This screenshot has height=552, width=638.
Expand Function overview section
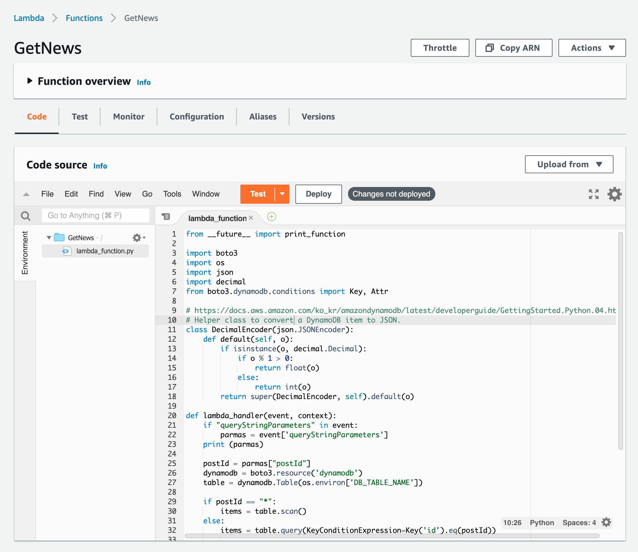click(x=30, y=81)
